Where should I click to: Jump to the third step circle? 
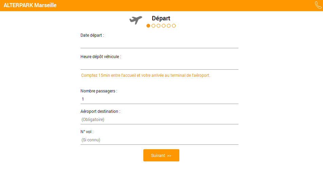(159, 26)
